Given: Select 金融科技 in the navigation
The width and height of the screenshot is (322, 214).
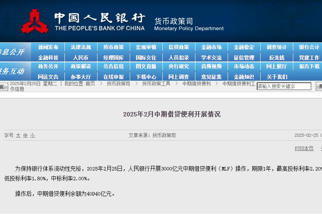Looking at the screenshot, I should coord(48,58).
